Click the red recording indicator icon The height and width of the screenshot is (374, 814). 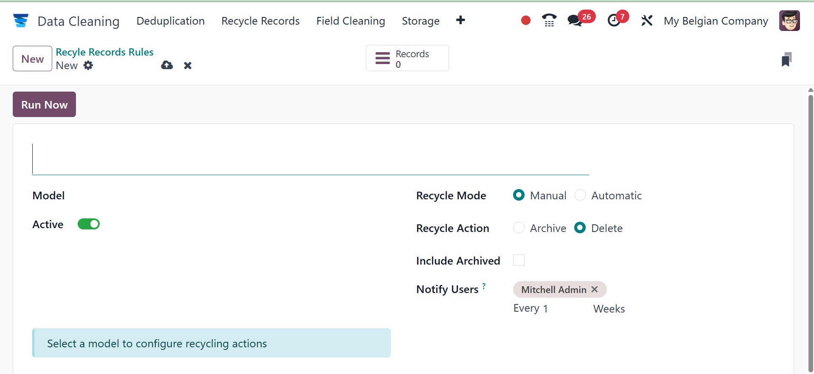(x=525, y=20)
